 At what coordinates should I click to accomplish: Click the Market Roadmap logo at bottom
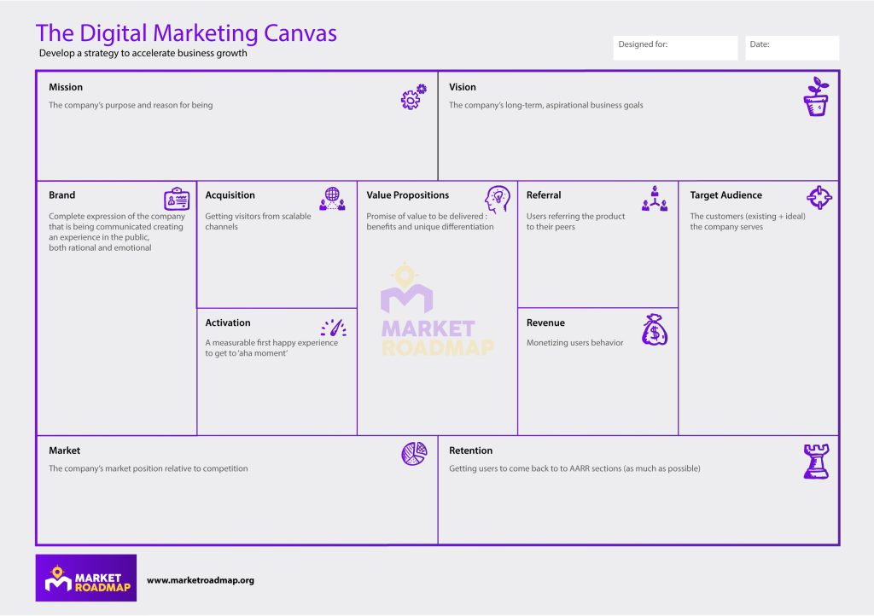(86, 578)
